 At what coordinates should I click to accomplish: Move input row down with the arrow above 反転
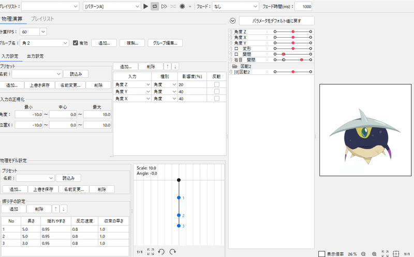(x=175, y=67)
